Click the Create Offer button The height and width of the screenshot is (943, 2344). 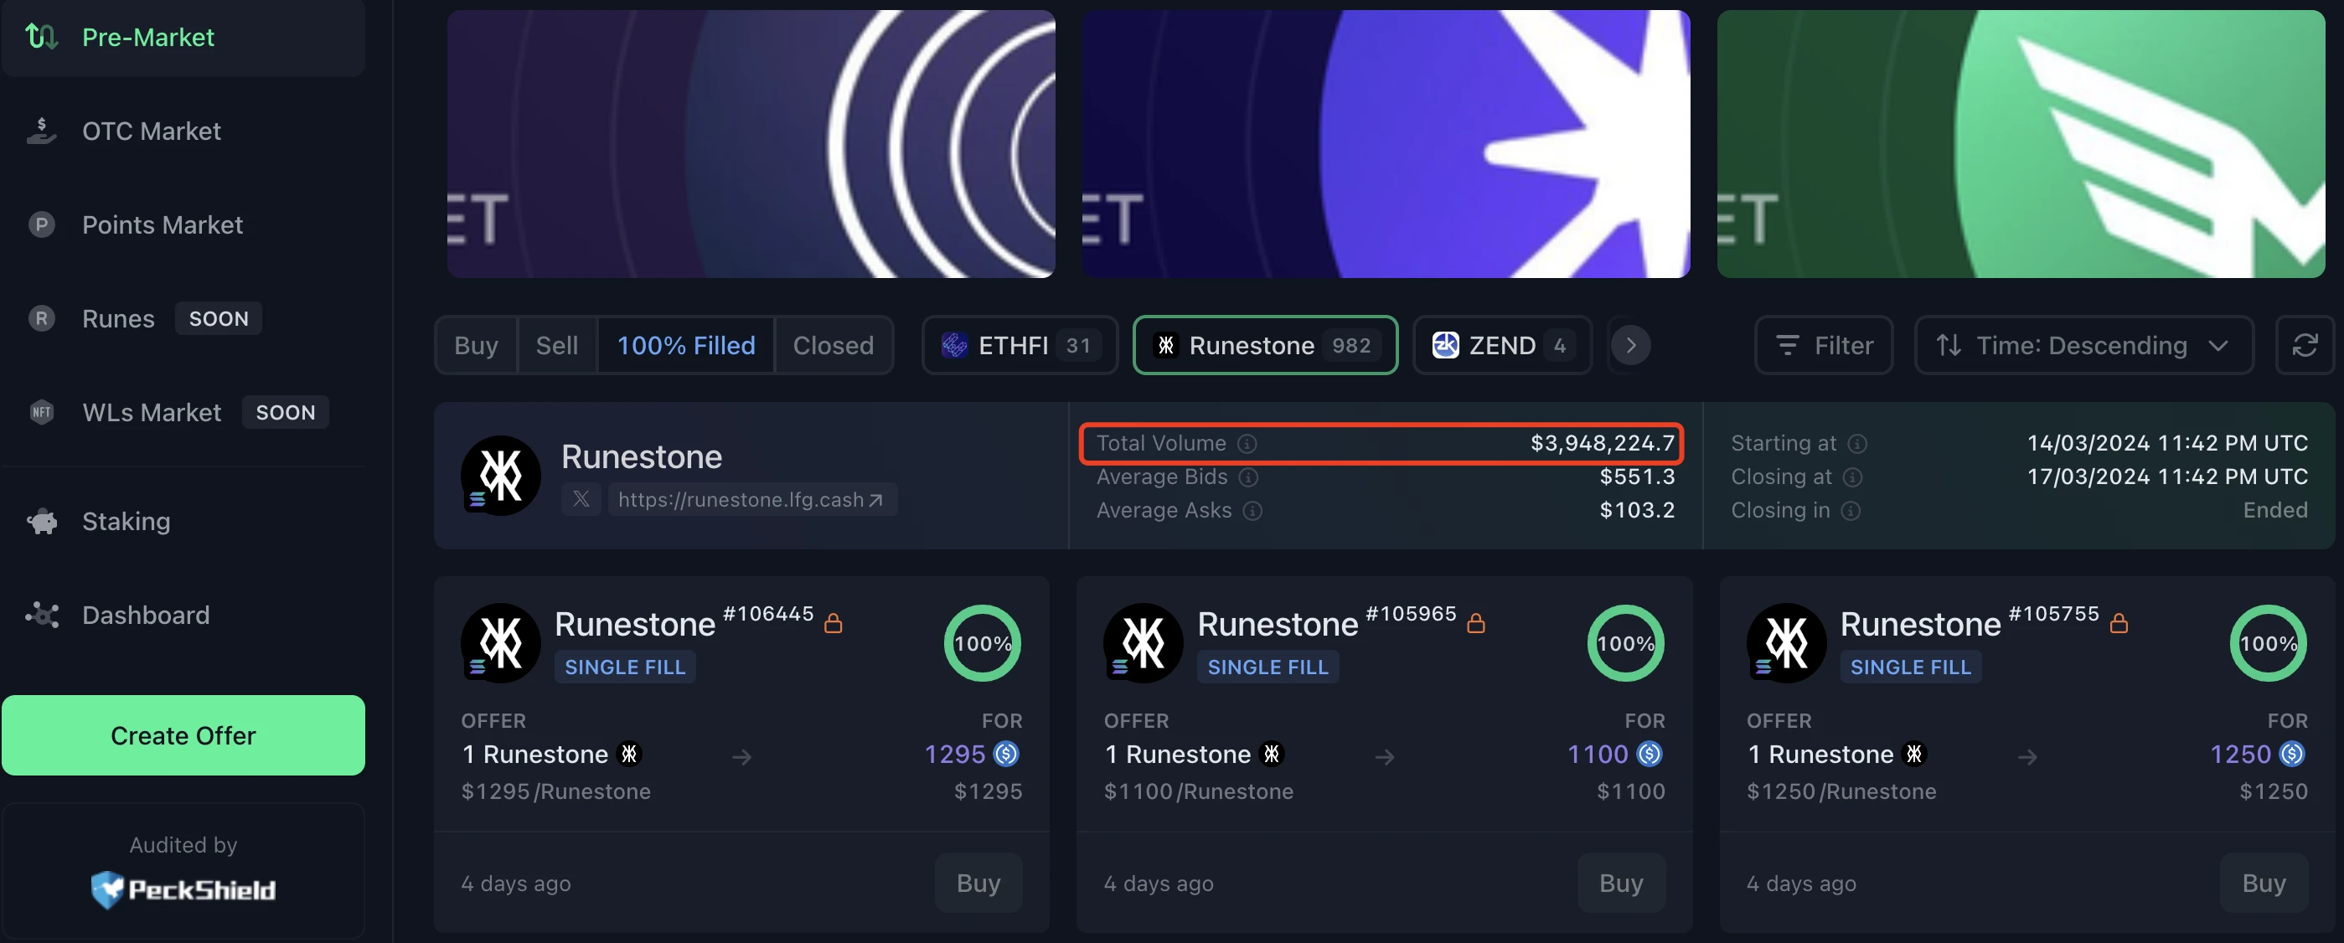(183, 735)
